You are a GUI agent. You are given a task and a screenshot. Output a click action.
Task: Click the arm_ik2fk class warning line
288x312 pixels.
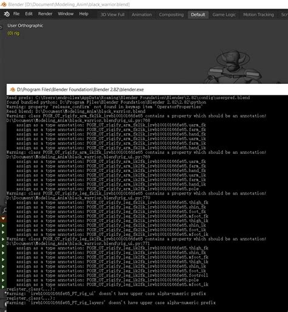pos(136,152)
